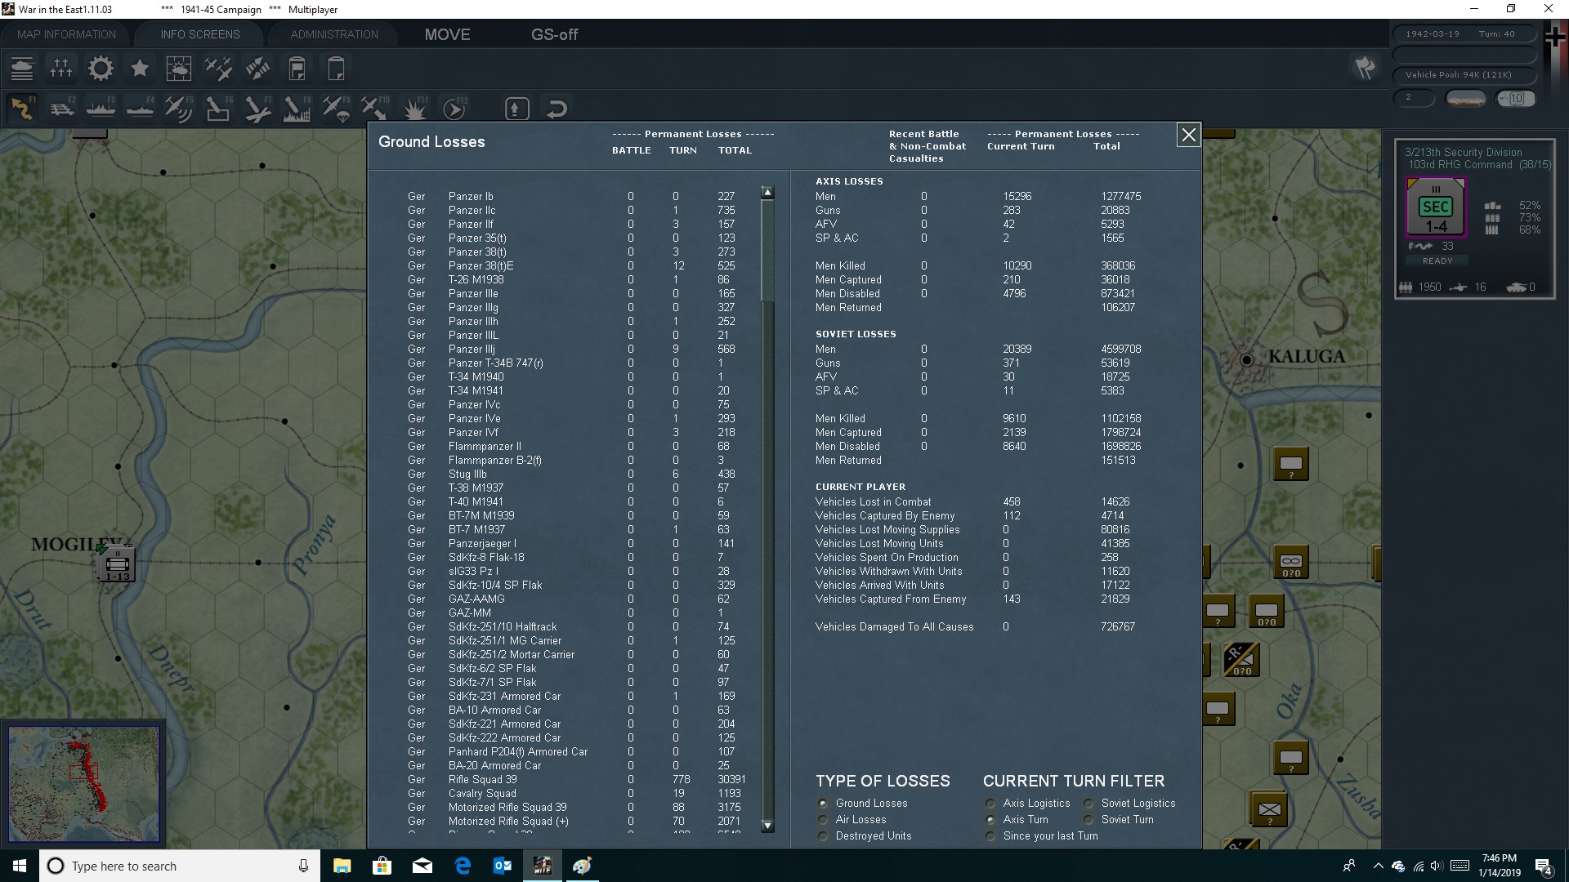Open Microsoft Edge from the taskbar
Viewport: 1569px width, 882px height.
tap(462, 866)
